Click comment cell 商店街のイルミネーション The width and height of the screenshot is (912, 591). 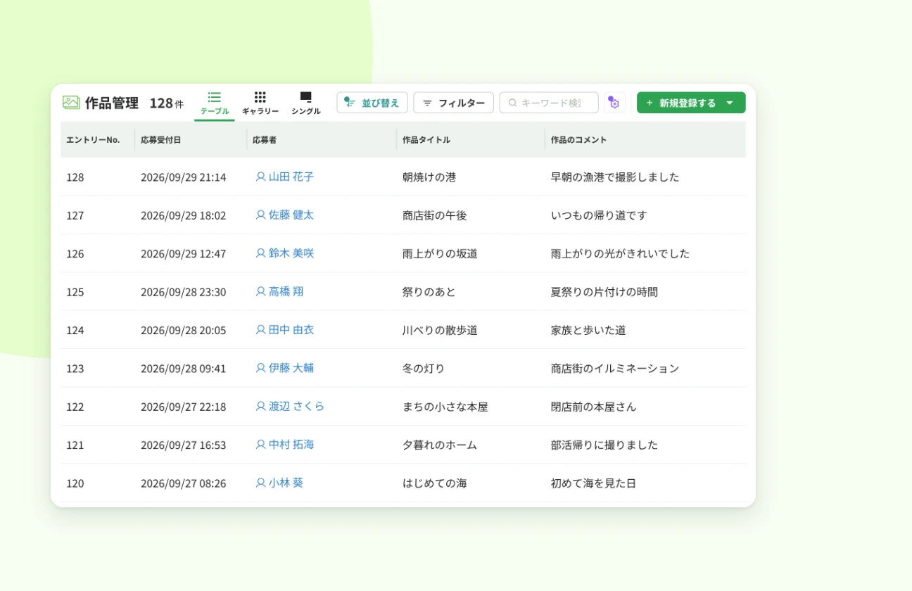click(x=615, y=368)
